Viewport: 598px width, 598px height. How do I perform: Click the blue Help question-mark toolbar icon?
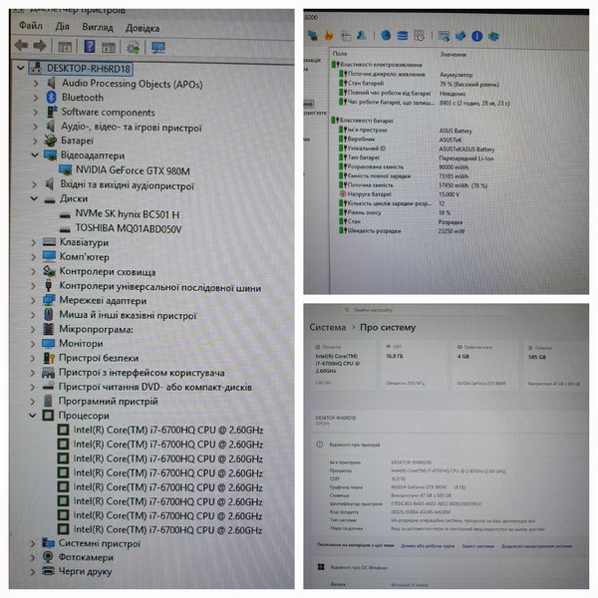90,47
